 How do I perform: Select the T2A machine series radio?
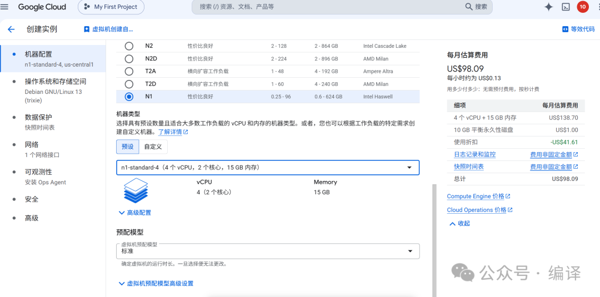(x=129, y=71)
